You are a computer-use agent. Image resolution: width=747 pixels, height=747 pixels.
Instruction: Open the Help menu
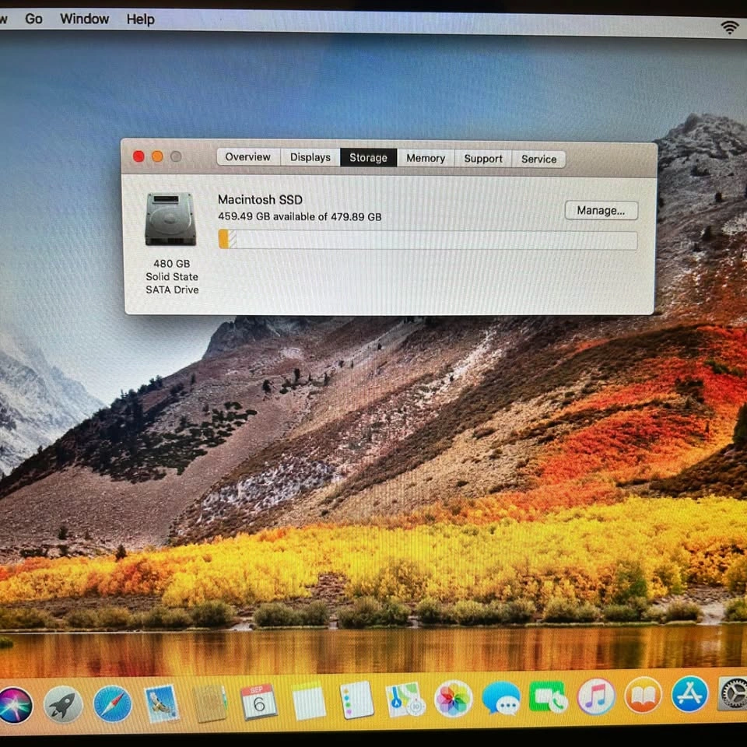140,19
